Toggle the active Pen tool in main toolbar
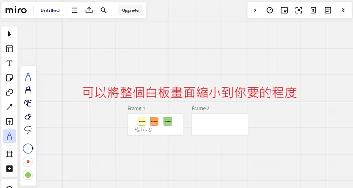Viewport: 353px width, 188px height. pos(10,136)
